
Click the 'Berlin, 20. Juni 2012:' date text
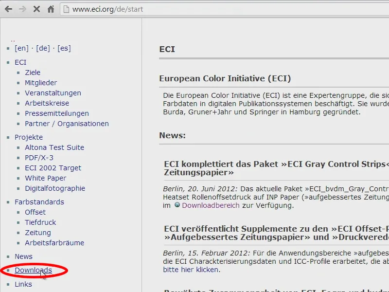pos(200,189)
